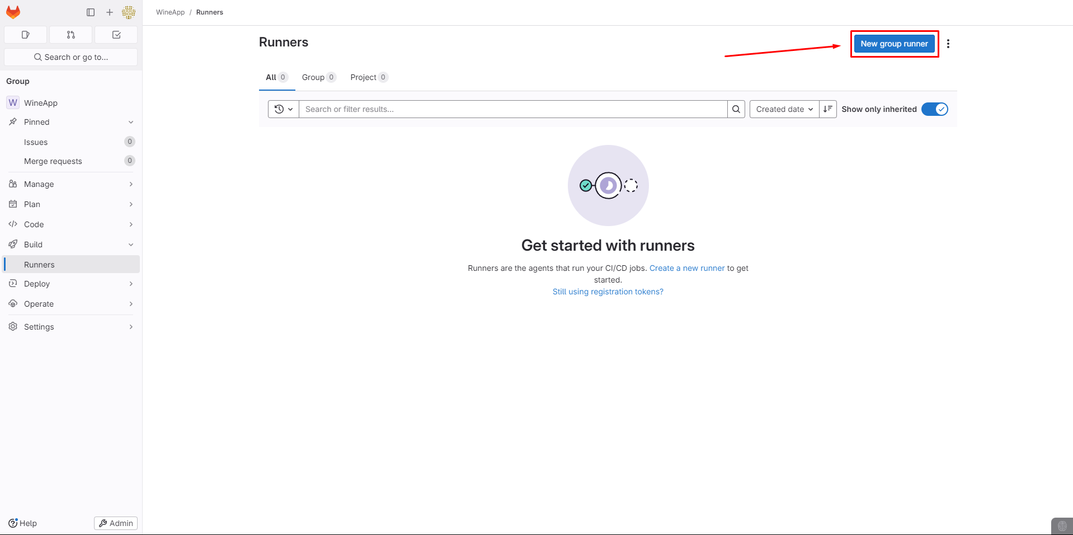This screenshot has width=1073, height=535.
Task: Toggle the sidebar collapse icon
Action: (x=91, y=12)
